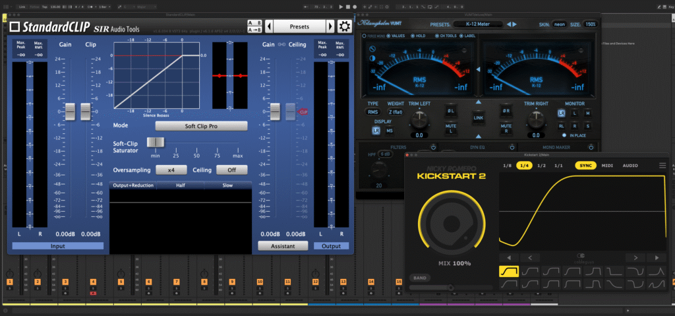The height and width of the screenshot is (316, 675).
Task: Open StandardCLIP settings gear
Action: tap(344, 26)
